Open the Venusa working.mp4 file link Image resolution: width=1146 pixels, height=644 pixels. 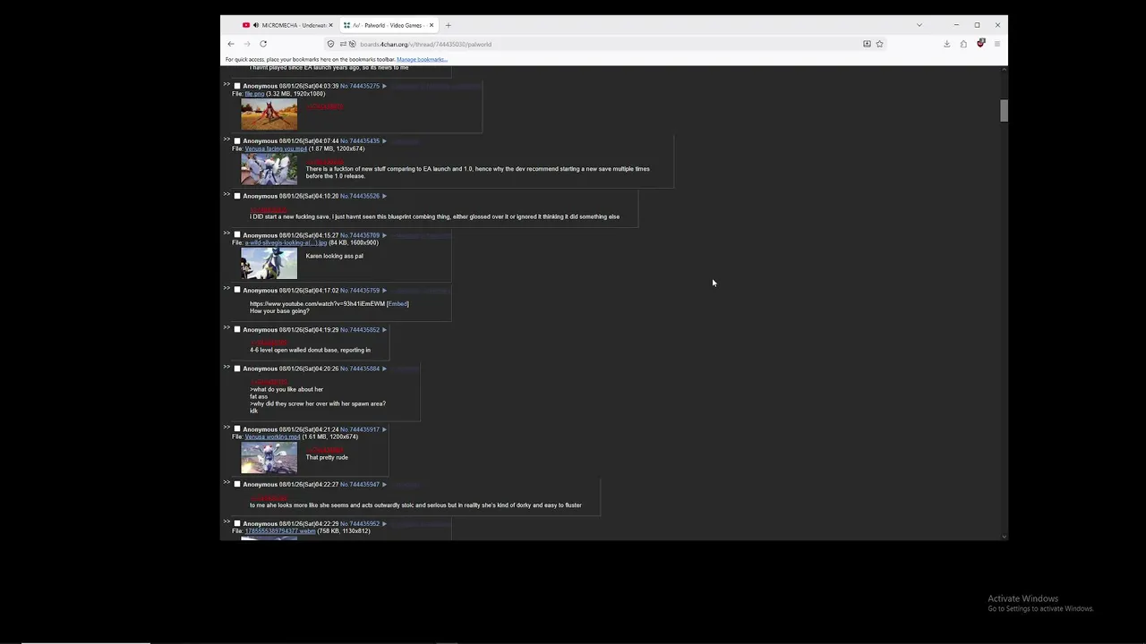[x=272, y=436]
